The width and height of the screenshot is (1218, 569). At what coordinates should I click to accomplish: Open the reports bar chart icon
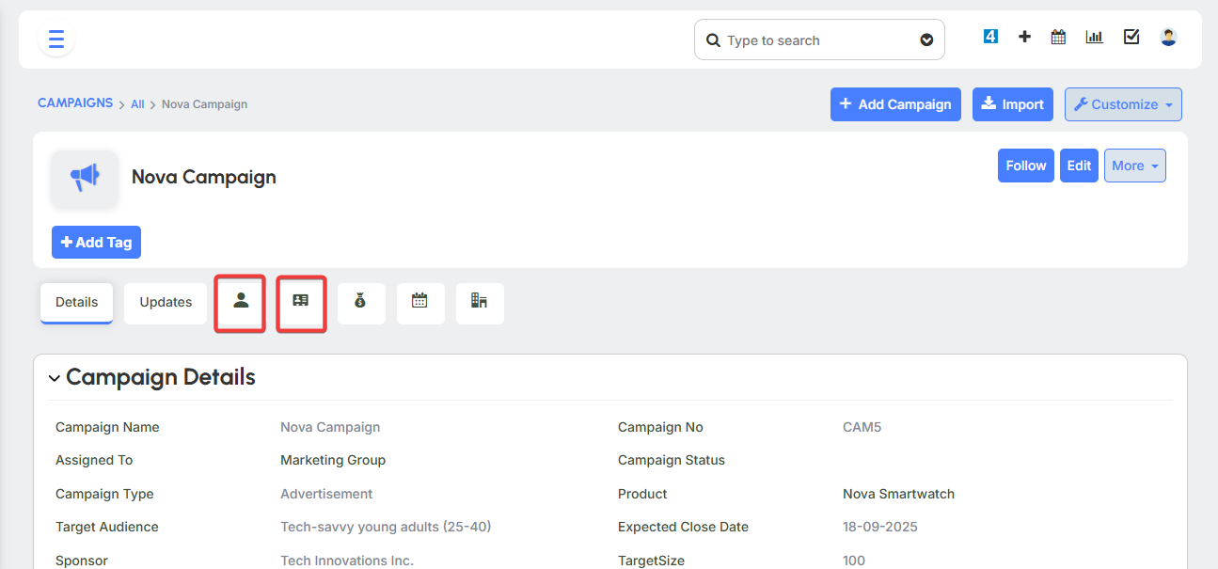coord(1094,37)
